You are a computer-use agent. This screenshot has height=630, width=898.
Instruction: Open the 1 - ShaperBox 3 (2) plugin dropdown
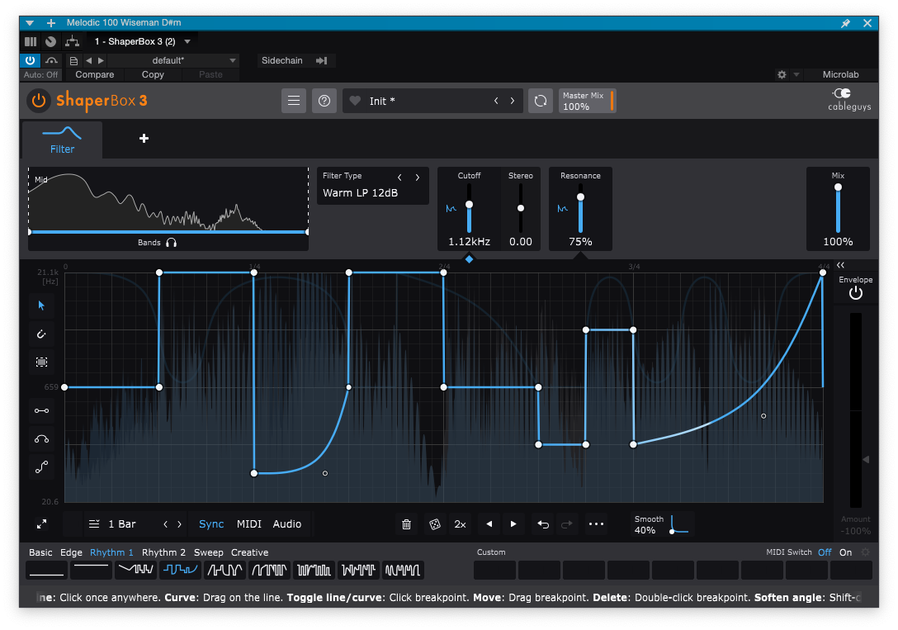142,41
